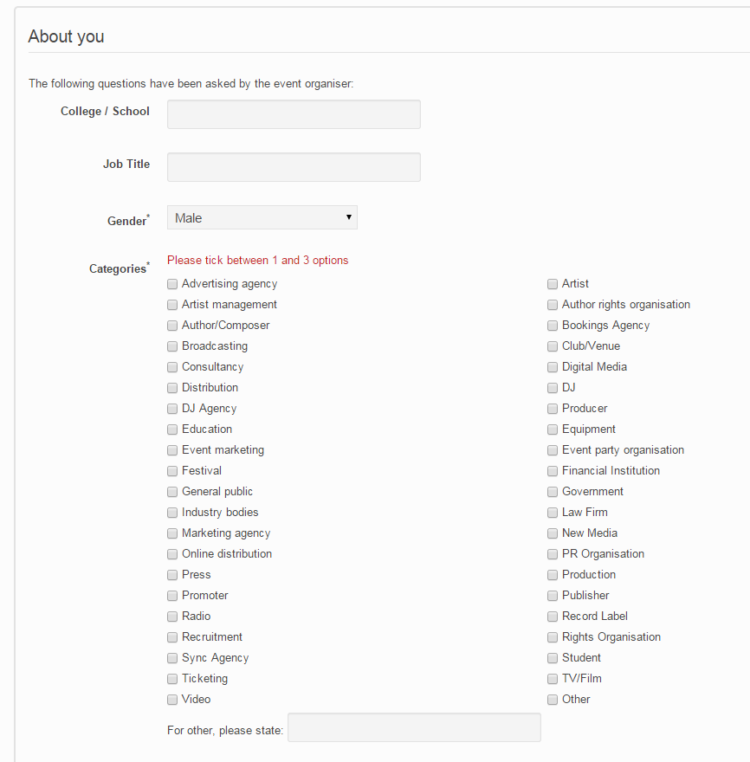Check the Event party organisation box
Image resolution: width=750 pixels, height=762 pixels.
553,450
